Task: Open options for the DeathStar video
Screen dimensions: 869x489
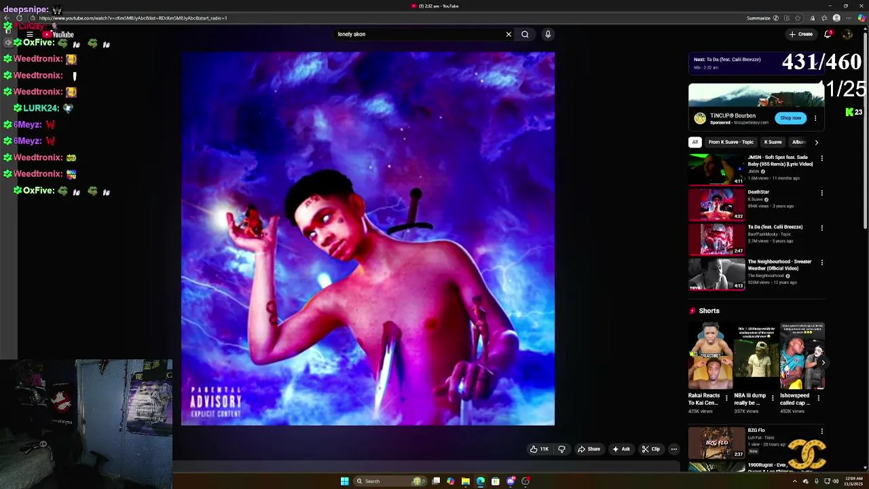Action: click(821, 193)
